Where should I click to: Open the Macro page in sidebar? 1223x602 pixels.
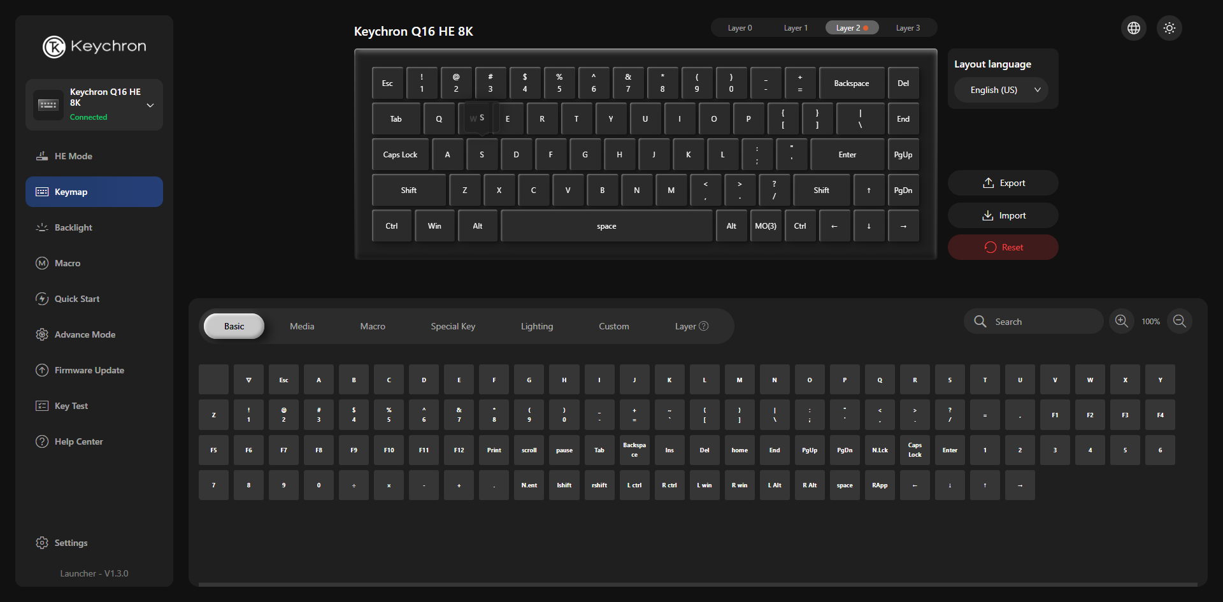point(68,263)
